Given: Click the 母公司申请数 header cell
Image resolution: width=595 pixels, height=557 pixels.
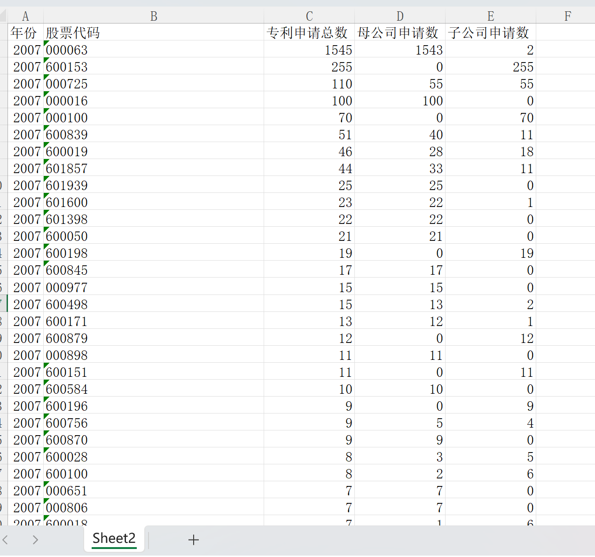Looking at the screenshot, I should point(400,32).
